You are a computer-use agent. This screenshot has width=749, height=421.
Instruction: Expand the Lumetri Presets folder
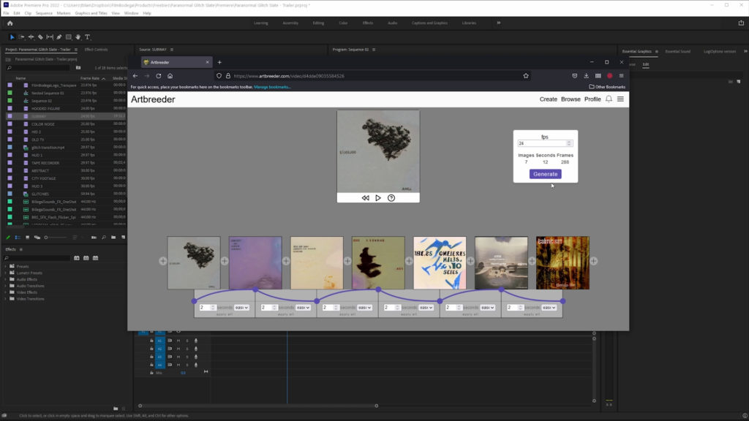[6, 273]
